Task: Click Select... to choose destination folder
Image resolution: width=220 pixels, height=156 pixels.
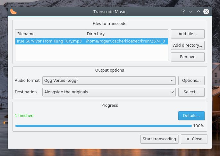Action: pos(191,92)
